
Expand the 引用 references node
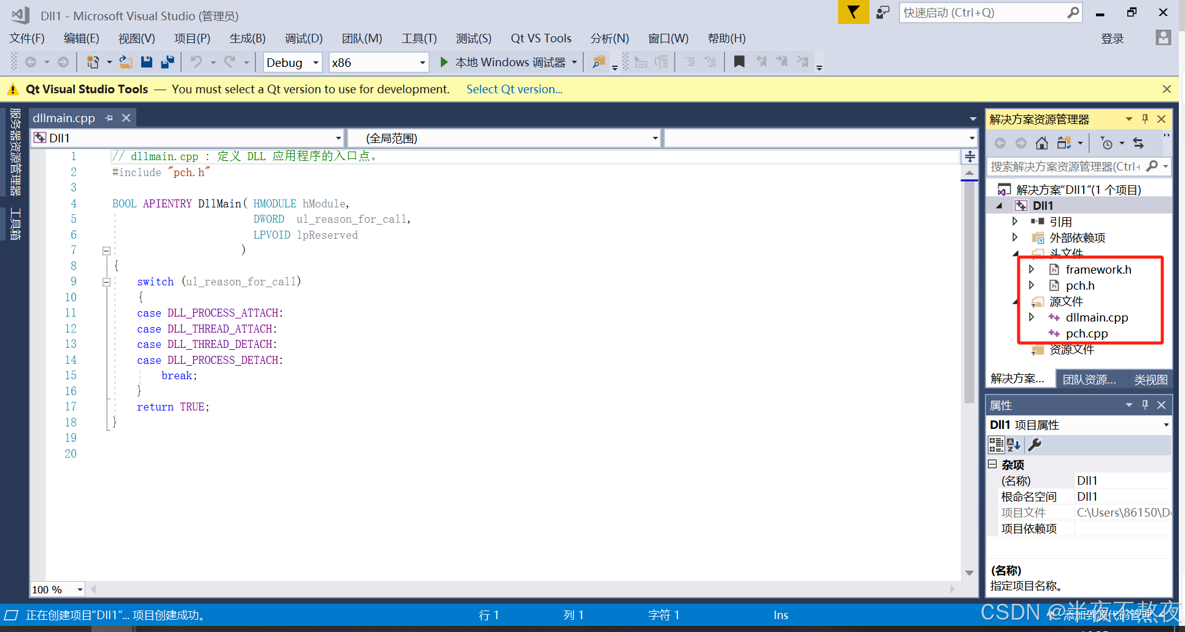[1016, 222]
